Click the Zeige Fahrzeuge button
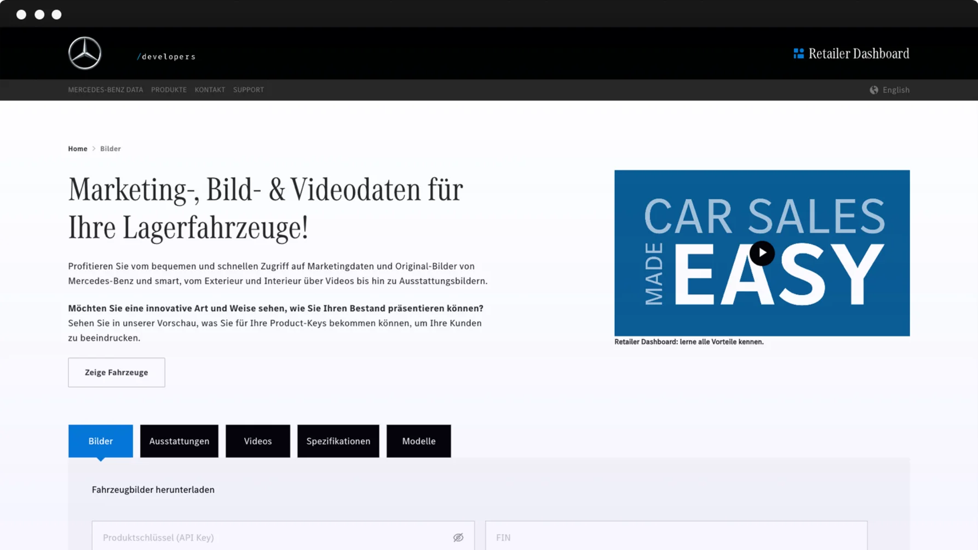This screenshot has height=550, width=978. [x=116, y=372]
